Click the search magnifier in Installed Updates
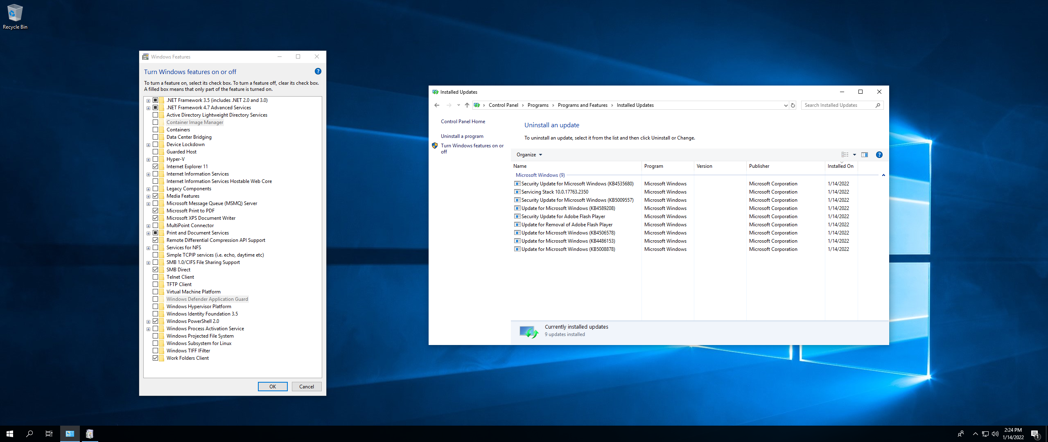 click(878, 105)
